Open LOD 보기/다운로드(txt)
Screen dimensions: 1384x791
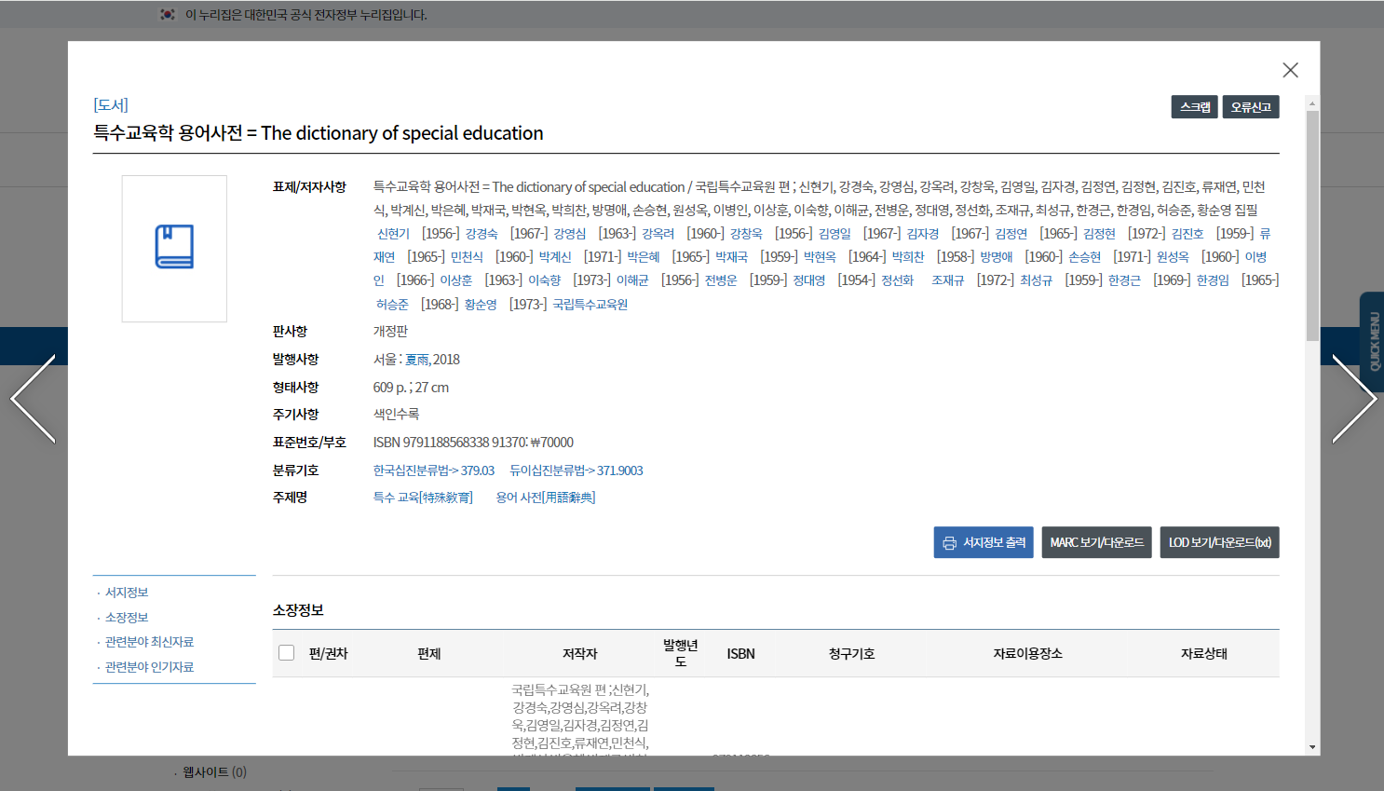click(1219, 542)
